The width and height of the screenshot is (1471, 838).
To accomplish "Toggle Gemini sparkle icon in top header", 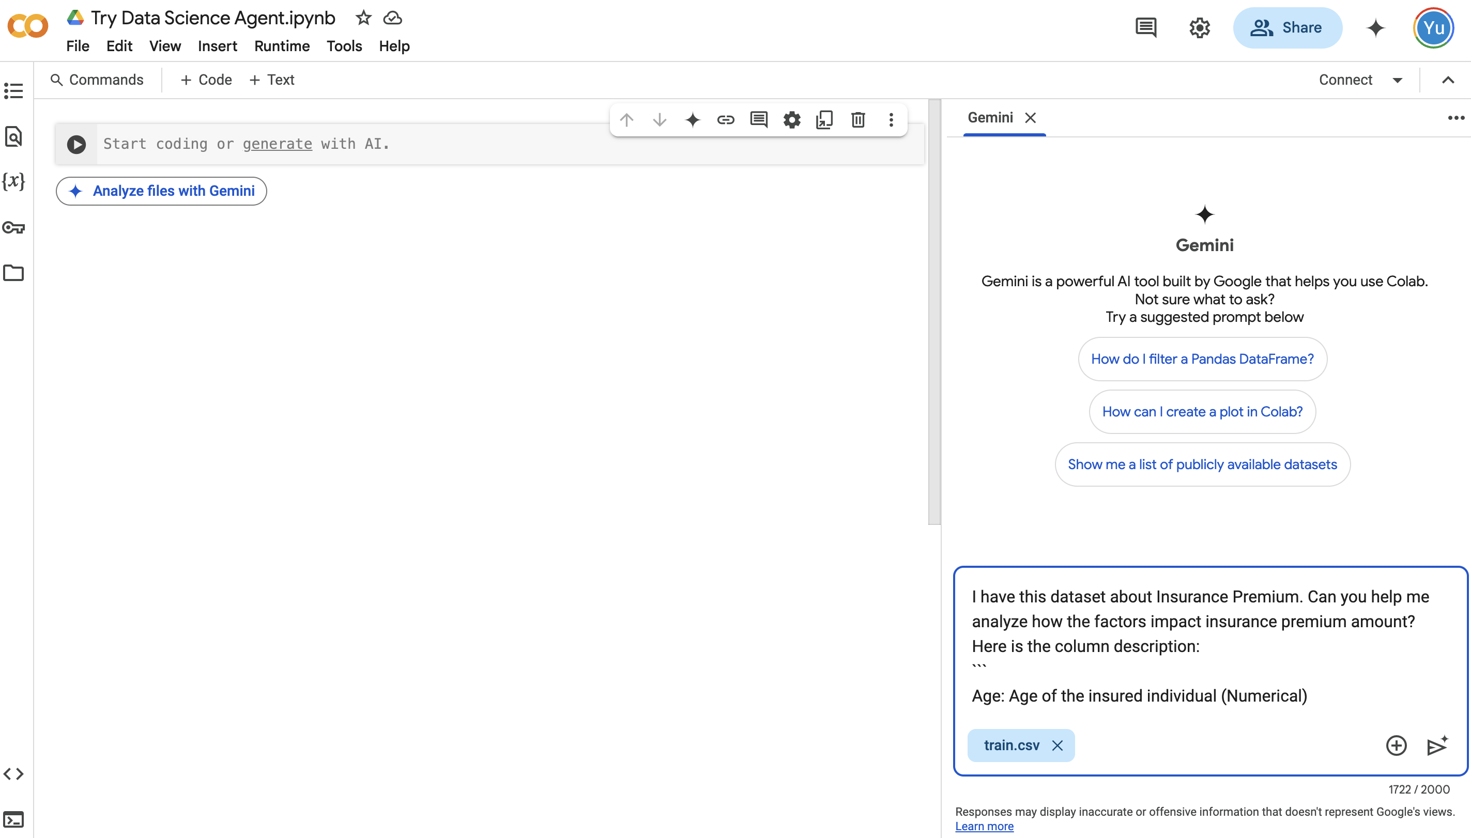I will (1376, 27).
